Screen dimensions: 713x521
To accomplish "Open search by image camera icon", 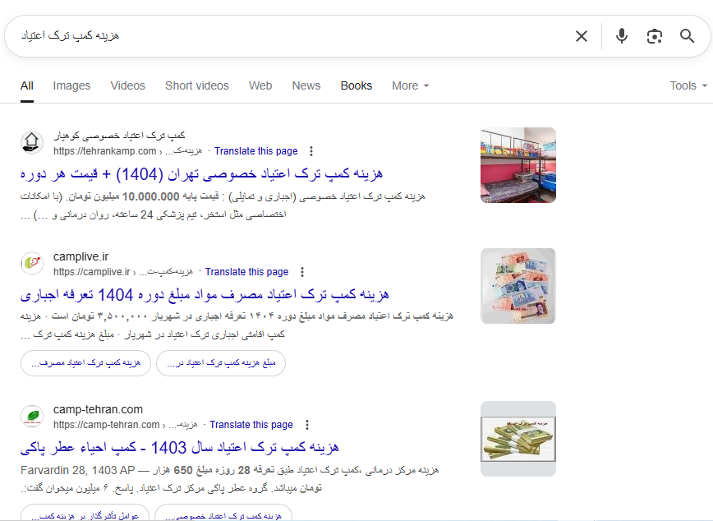I will point(655,36).
